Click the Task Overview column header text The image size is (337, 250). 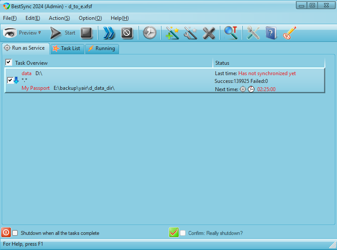point(32,63)
